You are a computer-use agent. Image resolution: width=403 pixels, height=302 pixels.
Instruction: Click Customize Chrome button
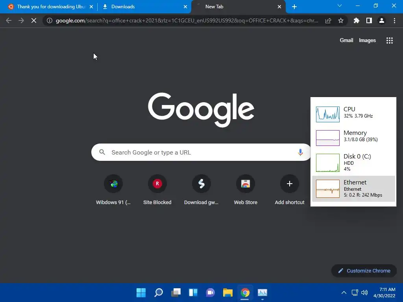[x=364, y=271]
